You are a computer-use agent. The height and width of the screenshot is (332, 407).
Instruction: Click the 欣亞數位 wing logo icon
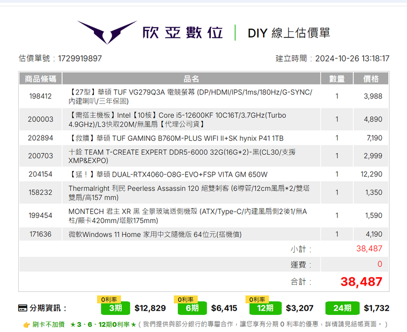[107, 32]
